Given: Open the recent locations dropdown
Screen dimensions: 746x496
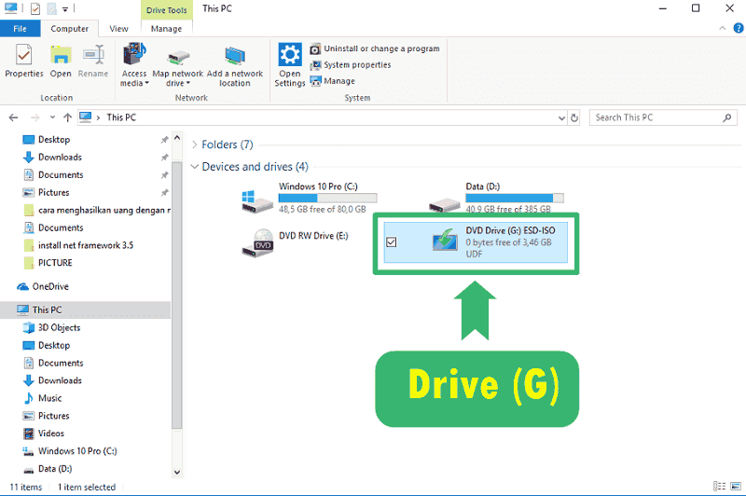Looking at the screenshot, I should pos(52,117).
